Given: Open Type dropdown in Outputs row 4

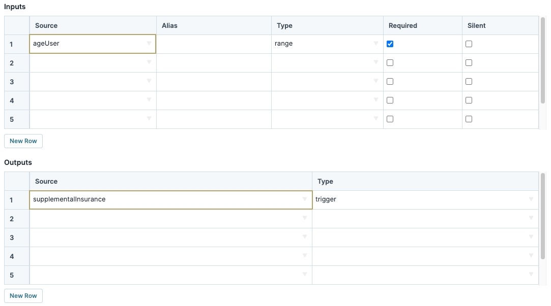Looking at the screenshot, I should 531,256.
